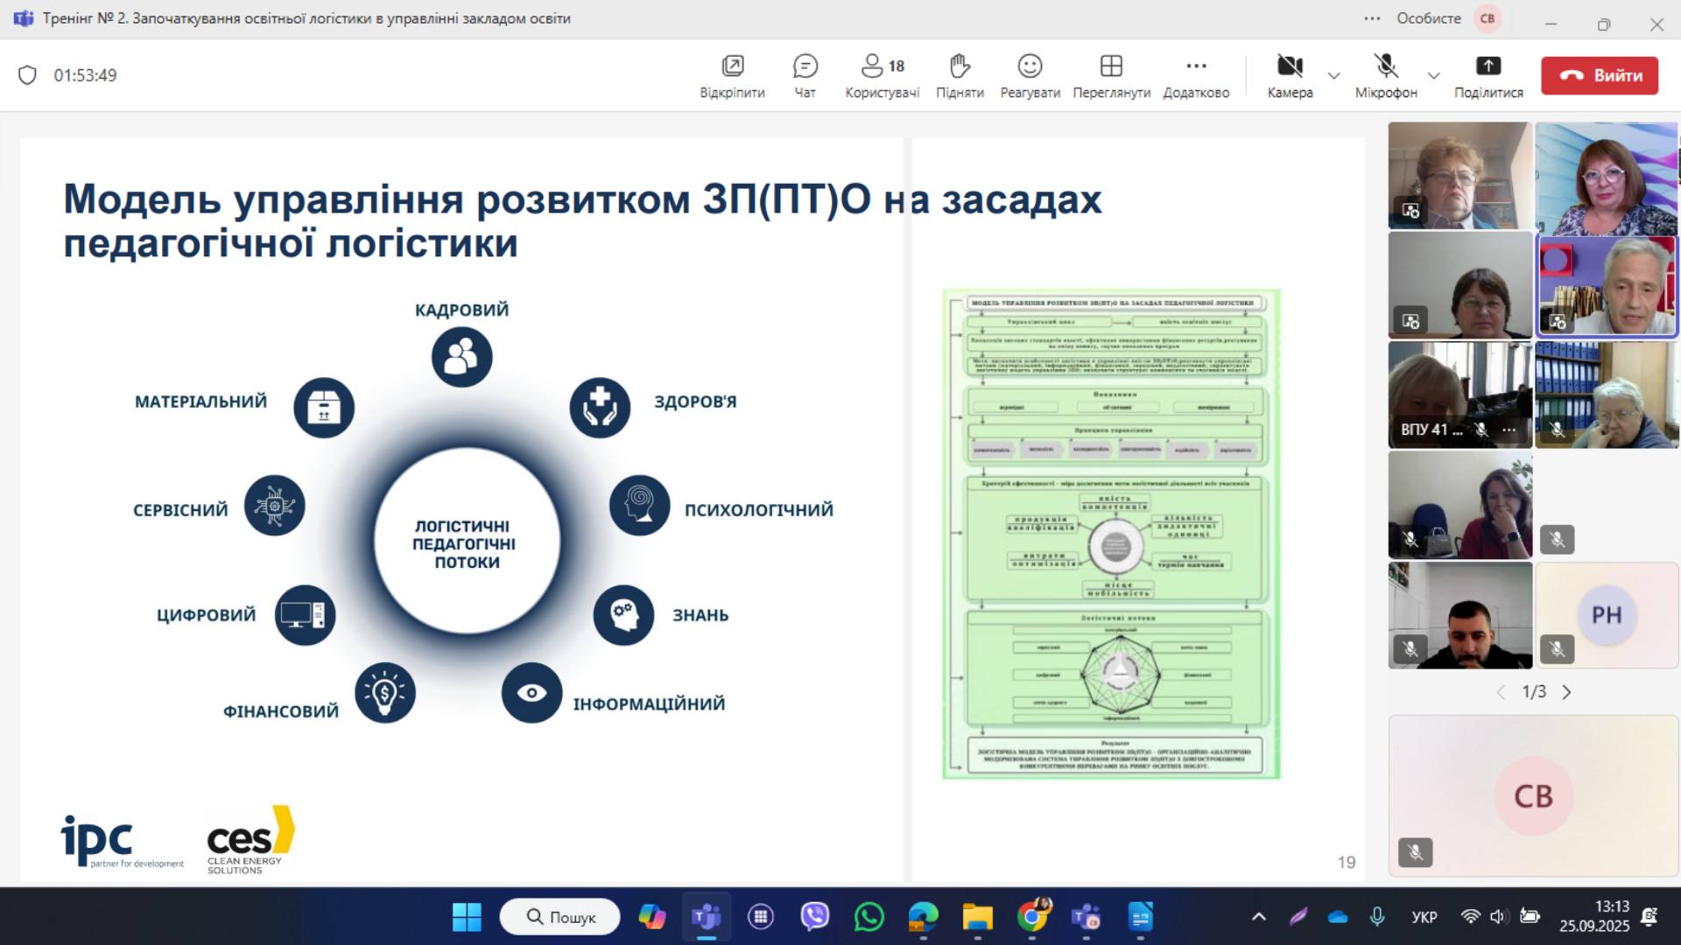Open the reactions menu (Реагувати)
Image resolution: width=1681 pixels, height=945 pixels.
click(x=1030, y=75)
